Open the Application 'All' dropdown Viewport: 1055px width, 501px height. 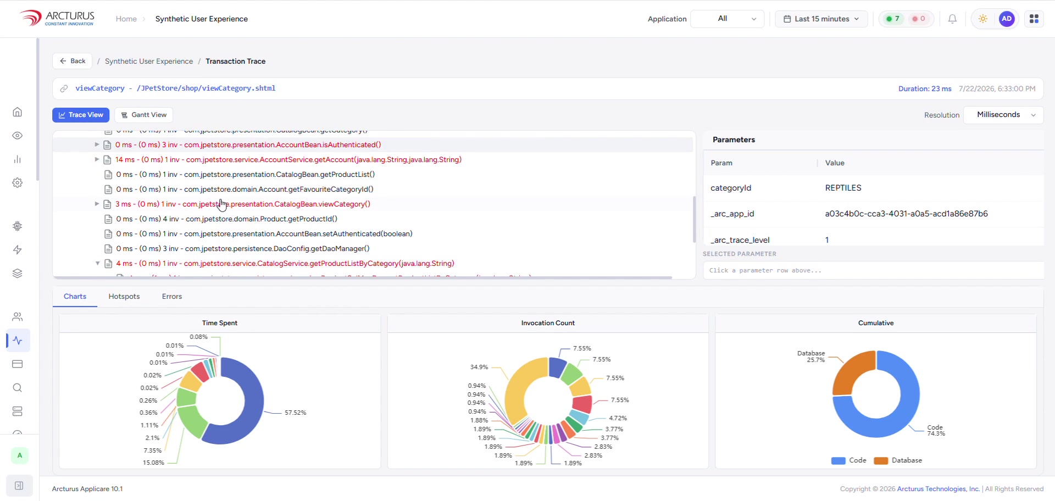(727, 19)
